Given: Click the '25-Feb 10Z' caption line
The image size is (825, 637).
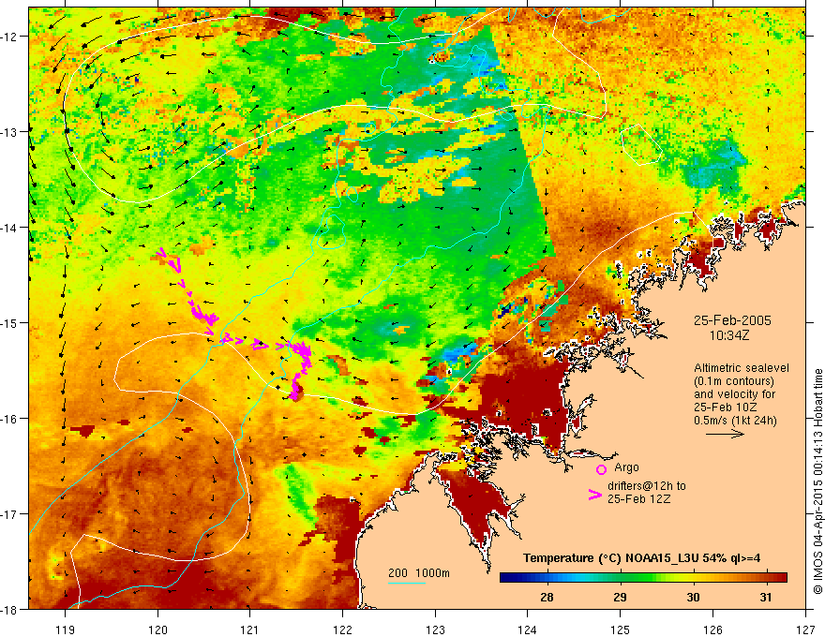Looking at the screenshot, I should point(725,407).
